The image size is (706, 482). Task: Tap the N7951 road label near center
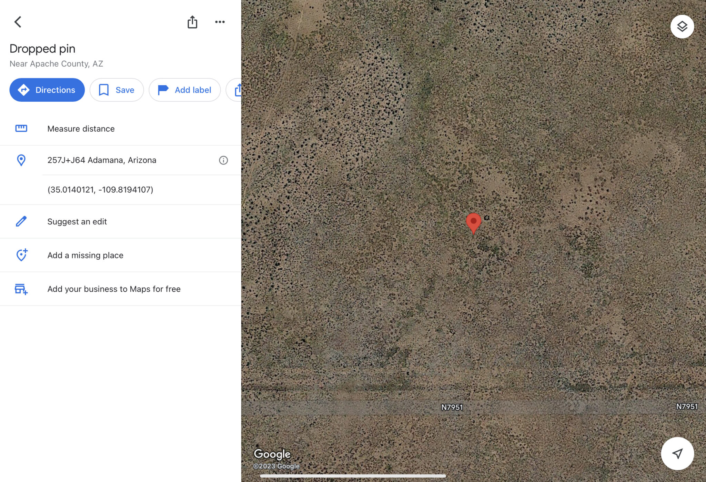pyautogui.click(x=452, y=407)
